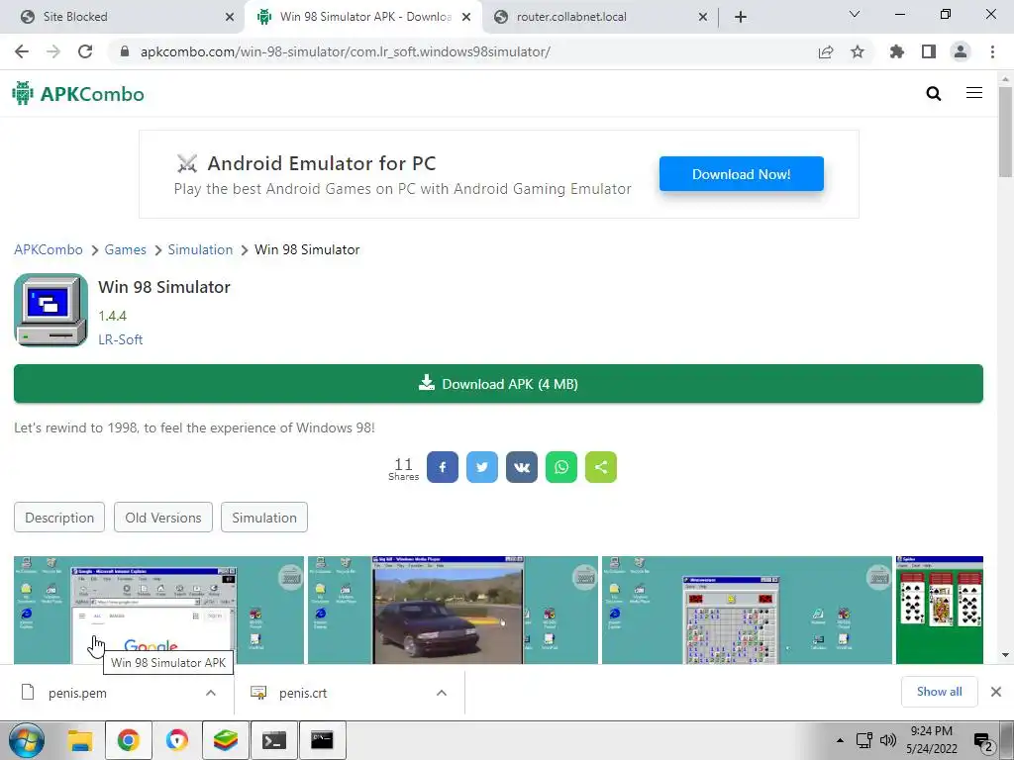
Task: Switch to the router.collabnet.local tab
Action: click(598, 17)
